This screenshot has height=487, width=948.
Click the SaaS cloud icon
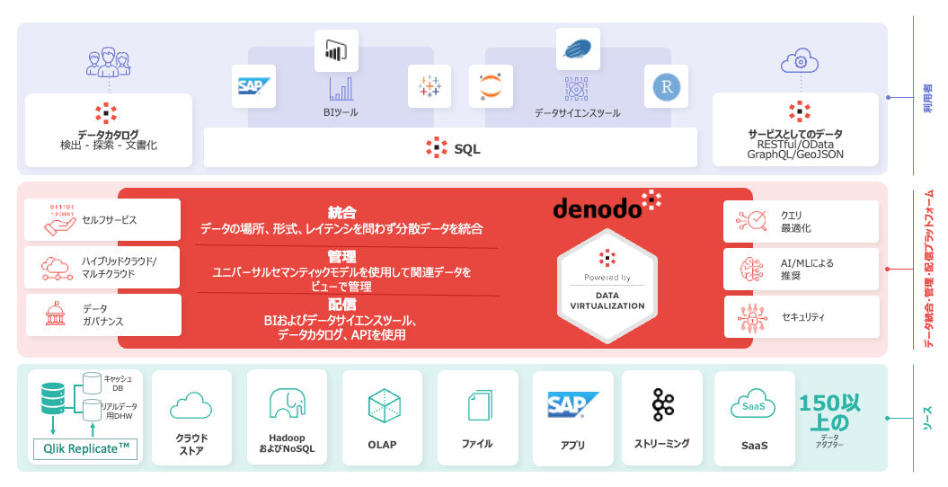(x=753, y=405)
